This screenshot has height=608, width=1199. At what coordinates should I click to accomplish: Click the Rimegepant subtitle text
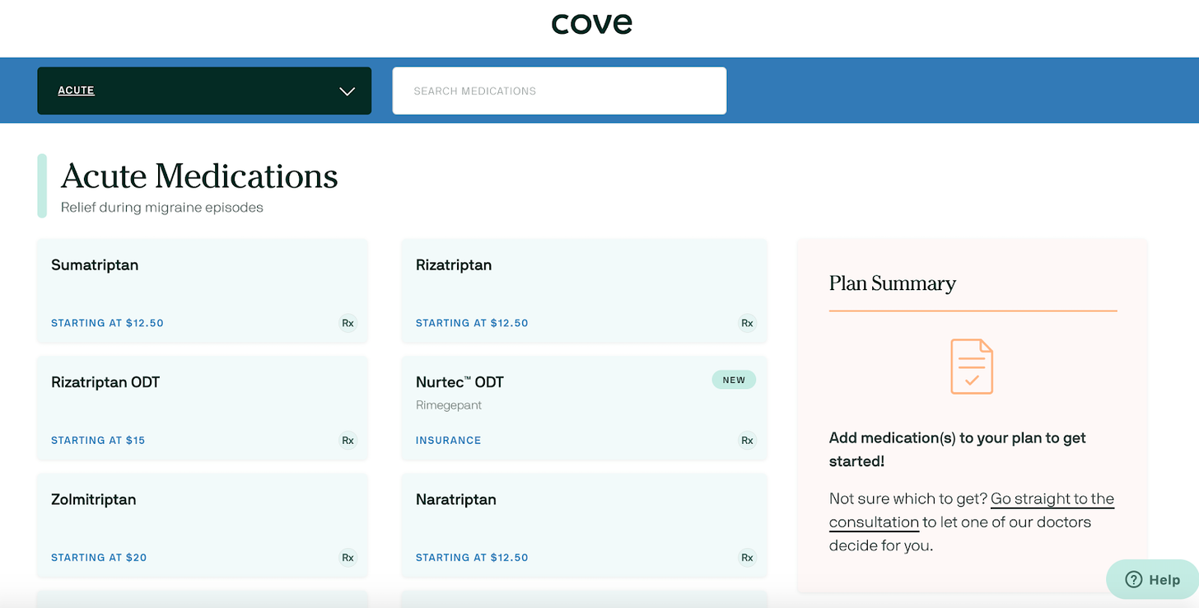pos(449,405)
